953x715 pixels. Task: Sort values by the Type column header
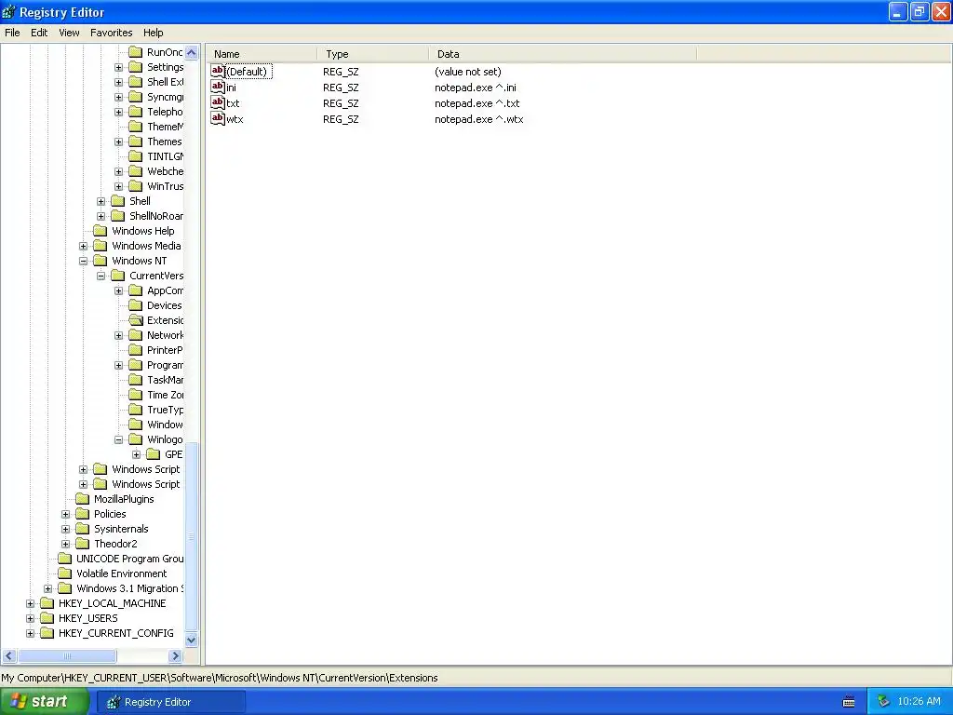click(x=372, y=54)
